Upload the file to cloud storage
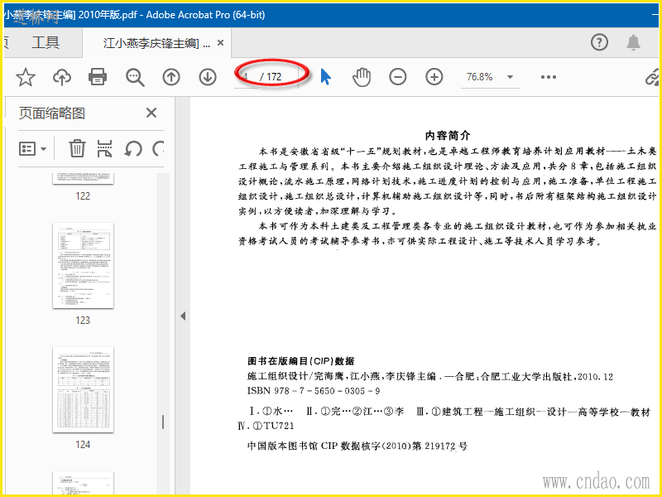 click(61, 77)
